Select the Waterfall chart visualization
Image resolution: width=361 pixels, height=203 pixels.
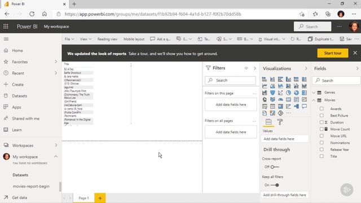(x=265, y=92)
